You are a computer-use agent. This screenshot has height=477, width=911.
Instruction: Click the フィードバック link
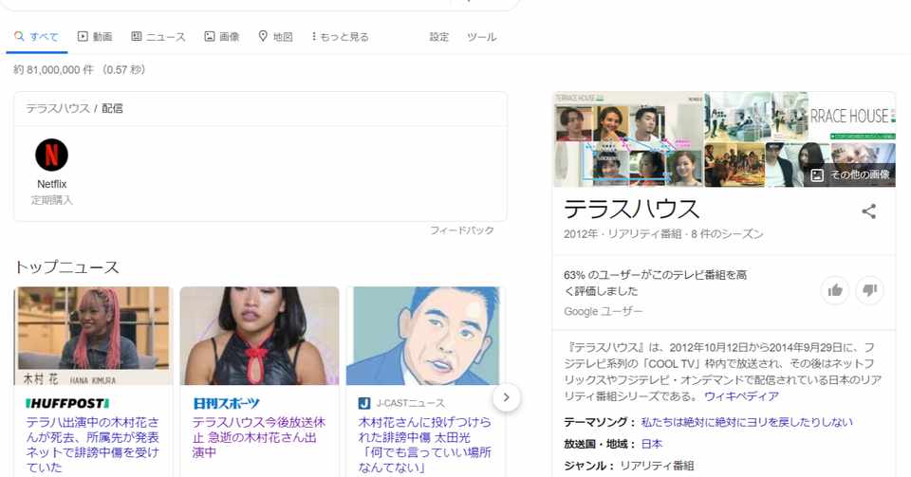click(462, 230)
